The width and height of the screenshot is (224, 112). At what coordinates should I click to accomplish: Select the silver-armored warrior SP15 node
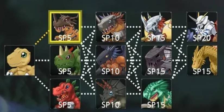pyautogui.click(x=156, y=27)
